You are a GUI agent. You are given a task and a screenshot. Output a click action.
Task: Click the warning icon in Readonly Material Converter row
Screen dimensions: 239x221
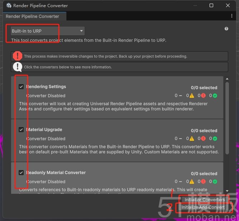pyautogui.click(x=192, y=182)
